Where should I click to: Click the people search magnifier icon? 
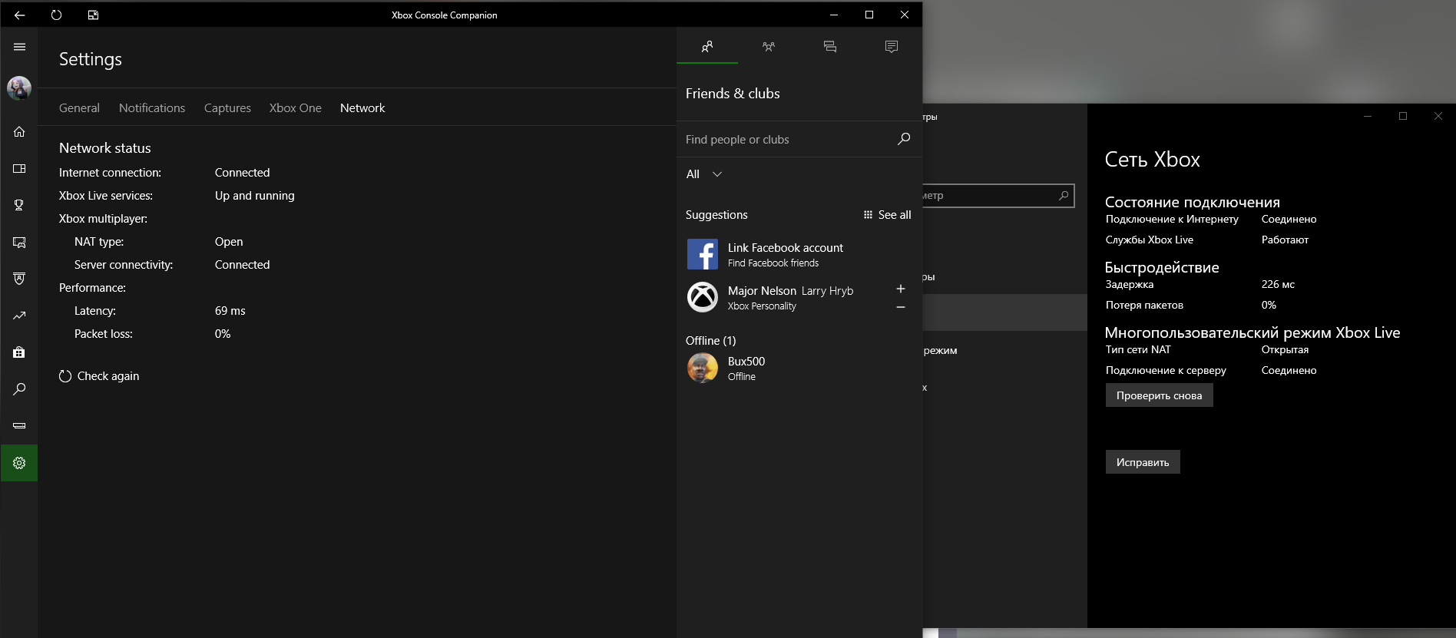904,139
